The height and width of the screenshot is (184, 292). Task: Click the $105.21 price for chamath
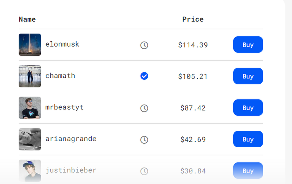point(193,77)
